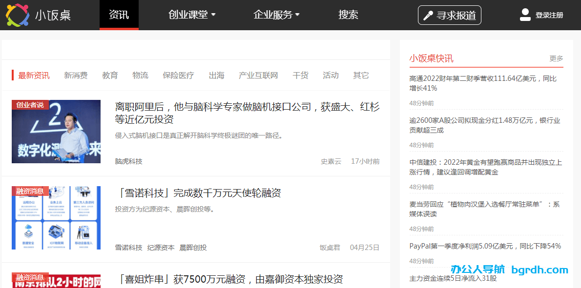Select the 搜索 menu item
Image resolution: width=581 pixels, height=288 pixels.
click(348, 15)
